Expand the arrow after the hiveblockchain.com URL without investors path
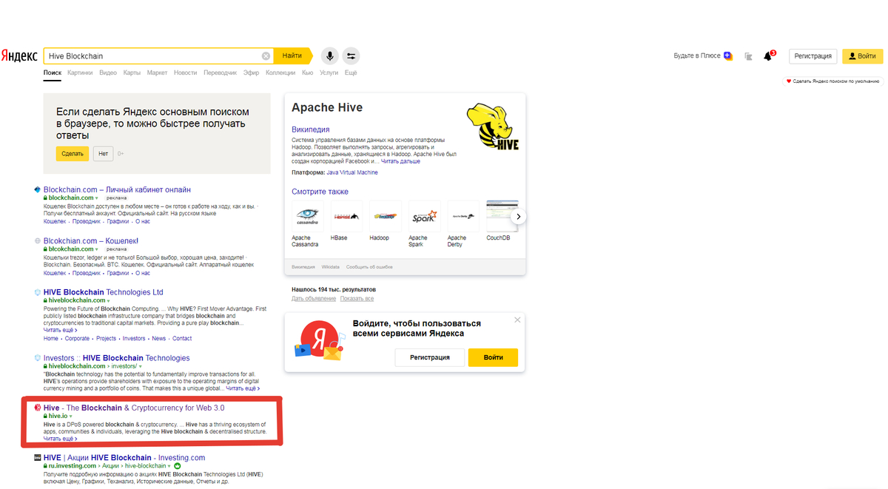This screenshot has height=489, width=888. [108, 301]
